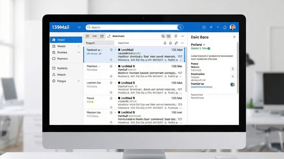Expand the Porgus sidebar chevron
The width and height of the screenshot is (284, 159).
[79, 81]
